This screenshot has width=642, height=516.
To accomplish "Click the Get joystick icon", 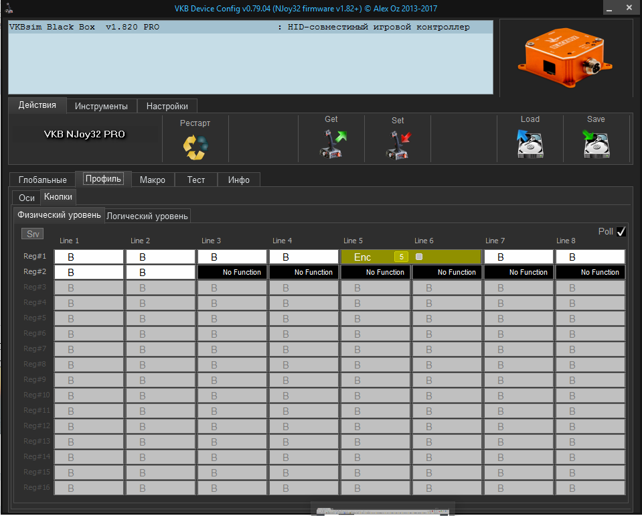I will [332, 144].
